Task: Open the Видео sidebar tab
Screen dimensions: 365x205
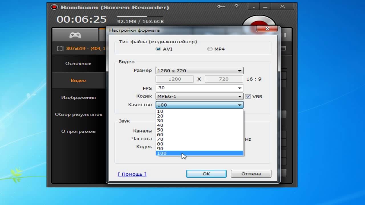Action: pos(78,81)
